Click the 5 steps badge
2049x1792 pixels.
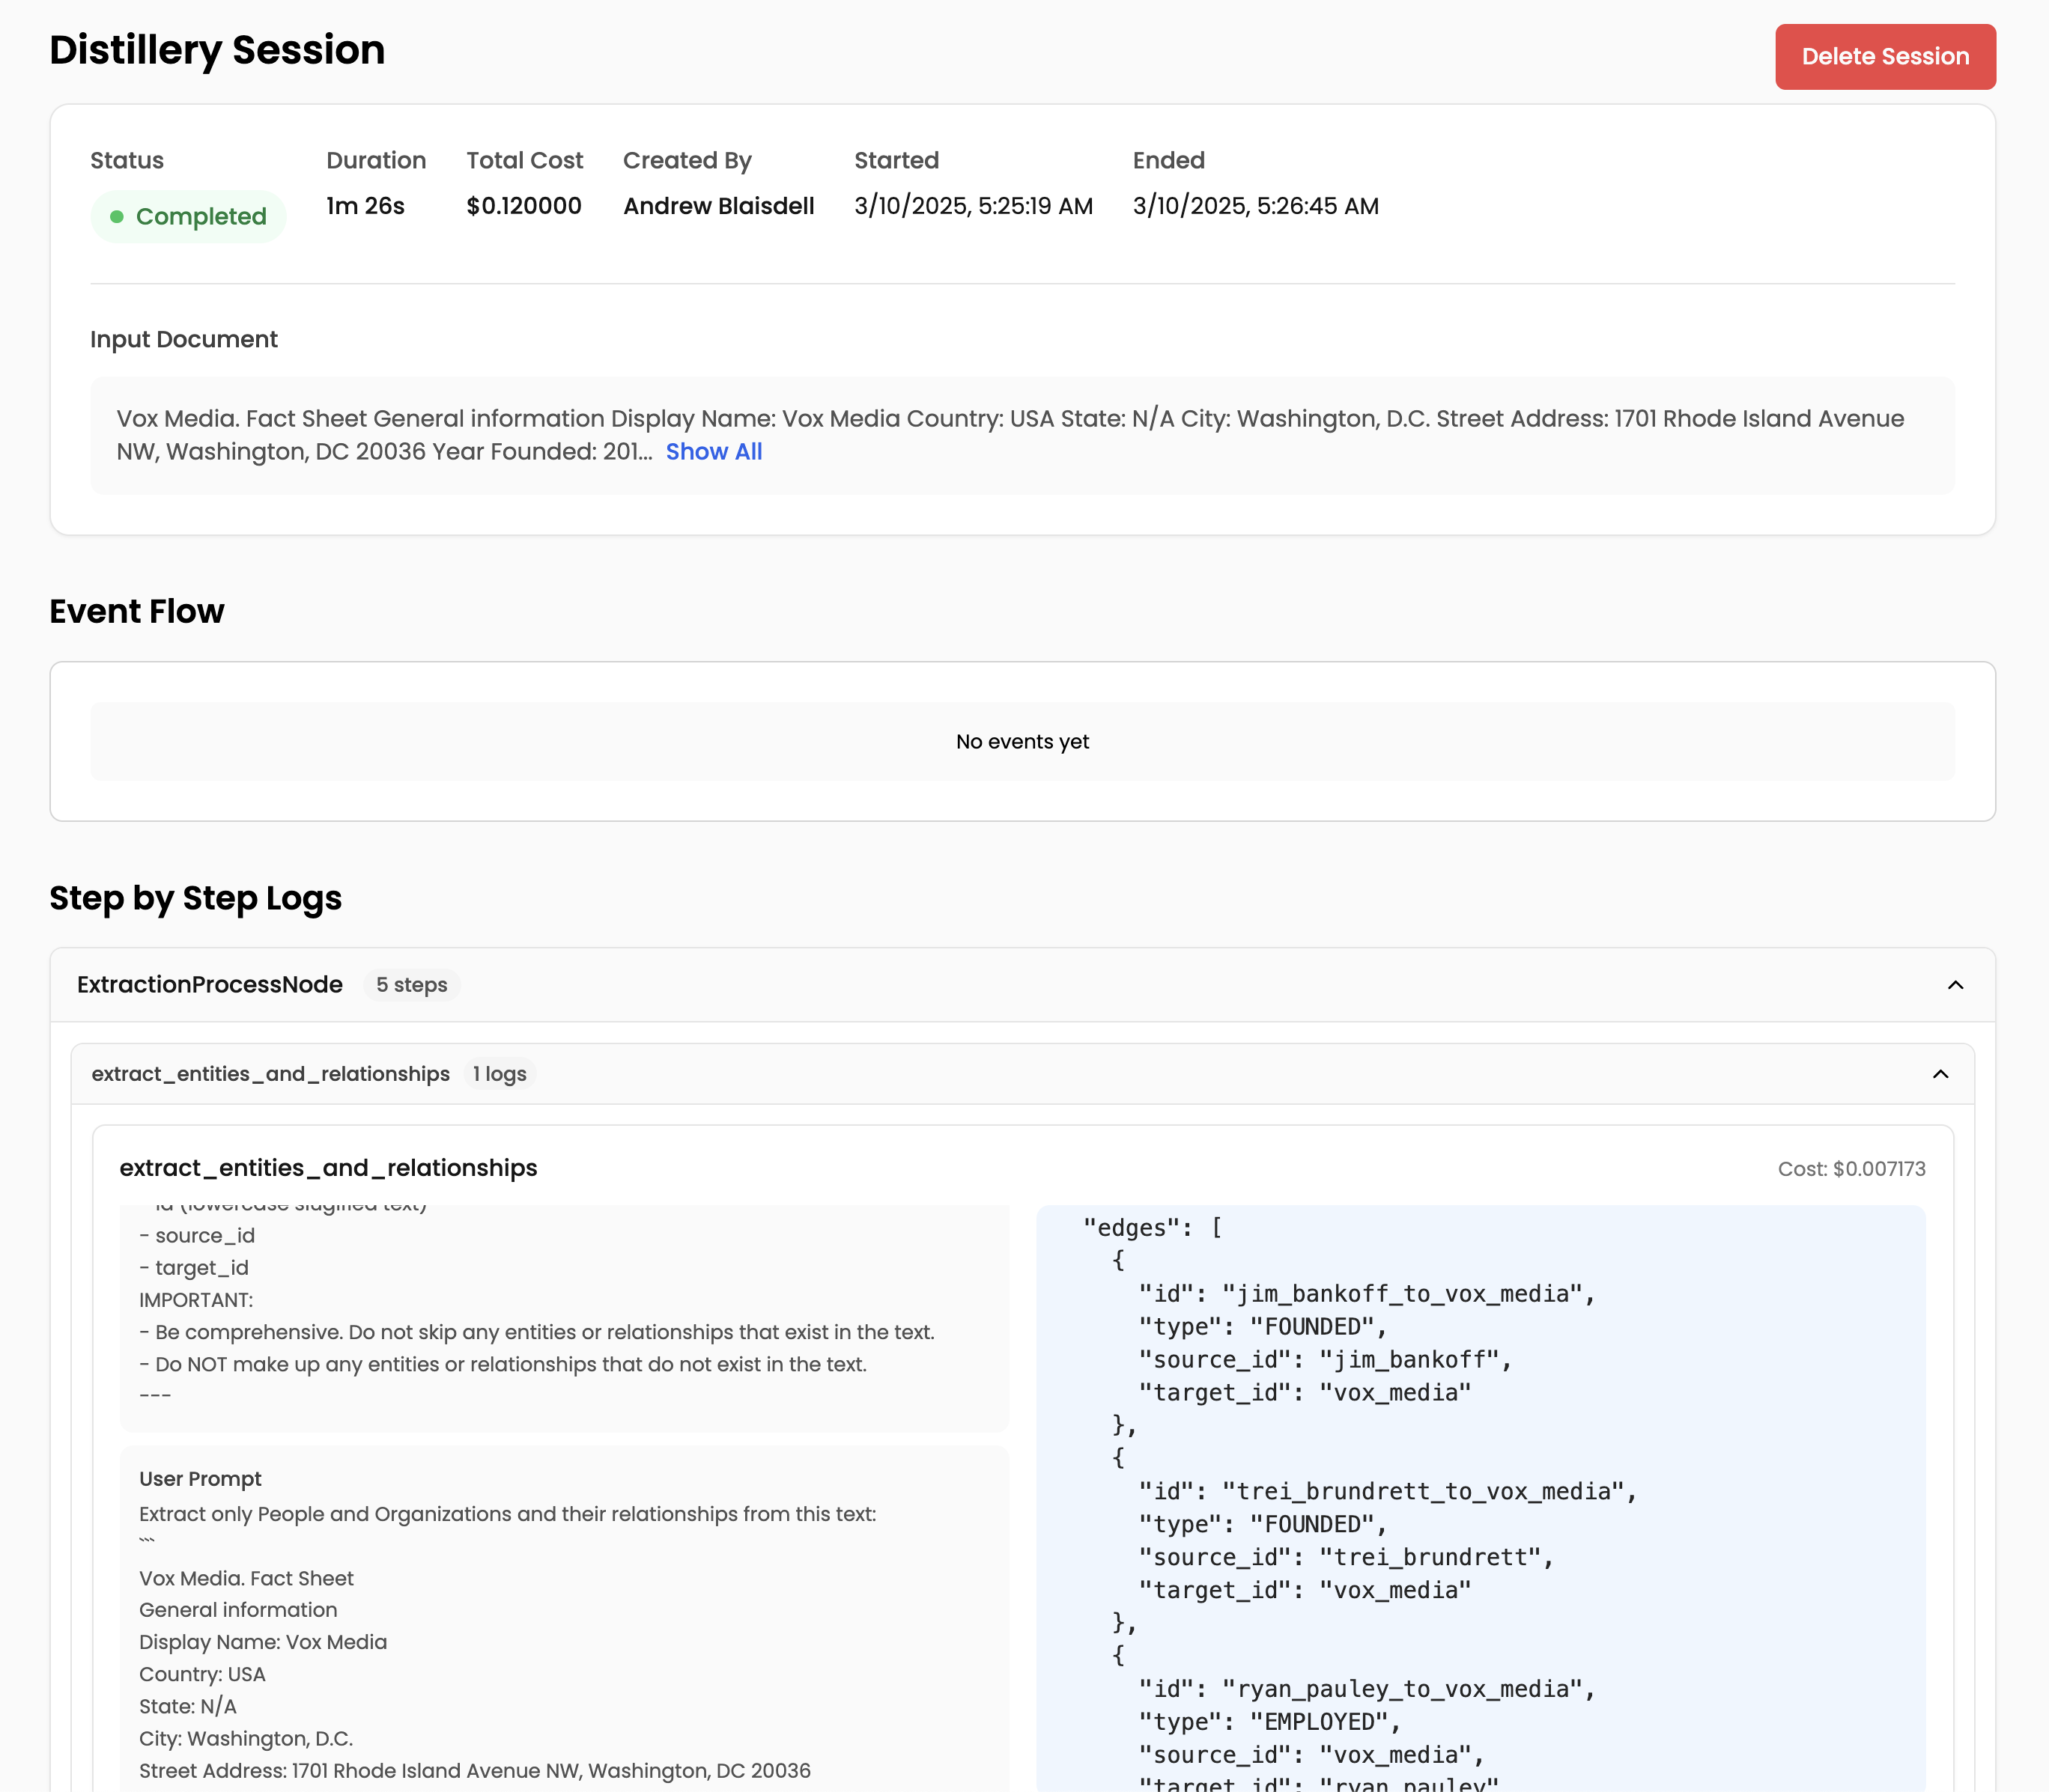[411, 985]
